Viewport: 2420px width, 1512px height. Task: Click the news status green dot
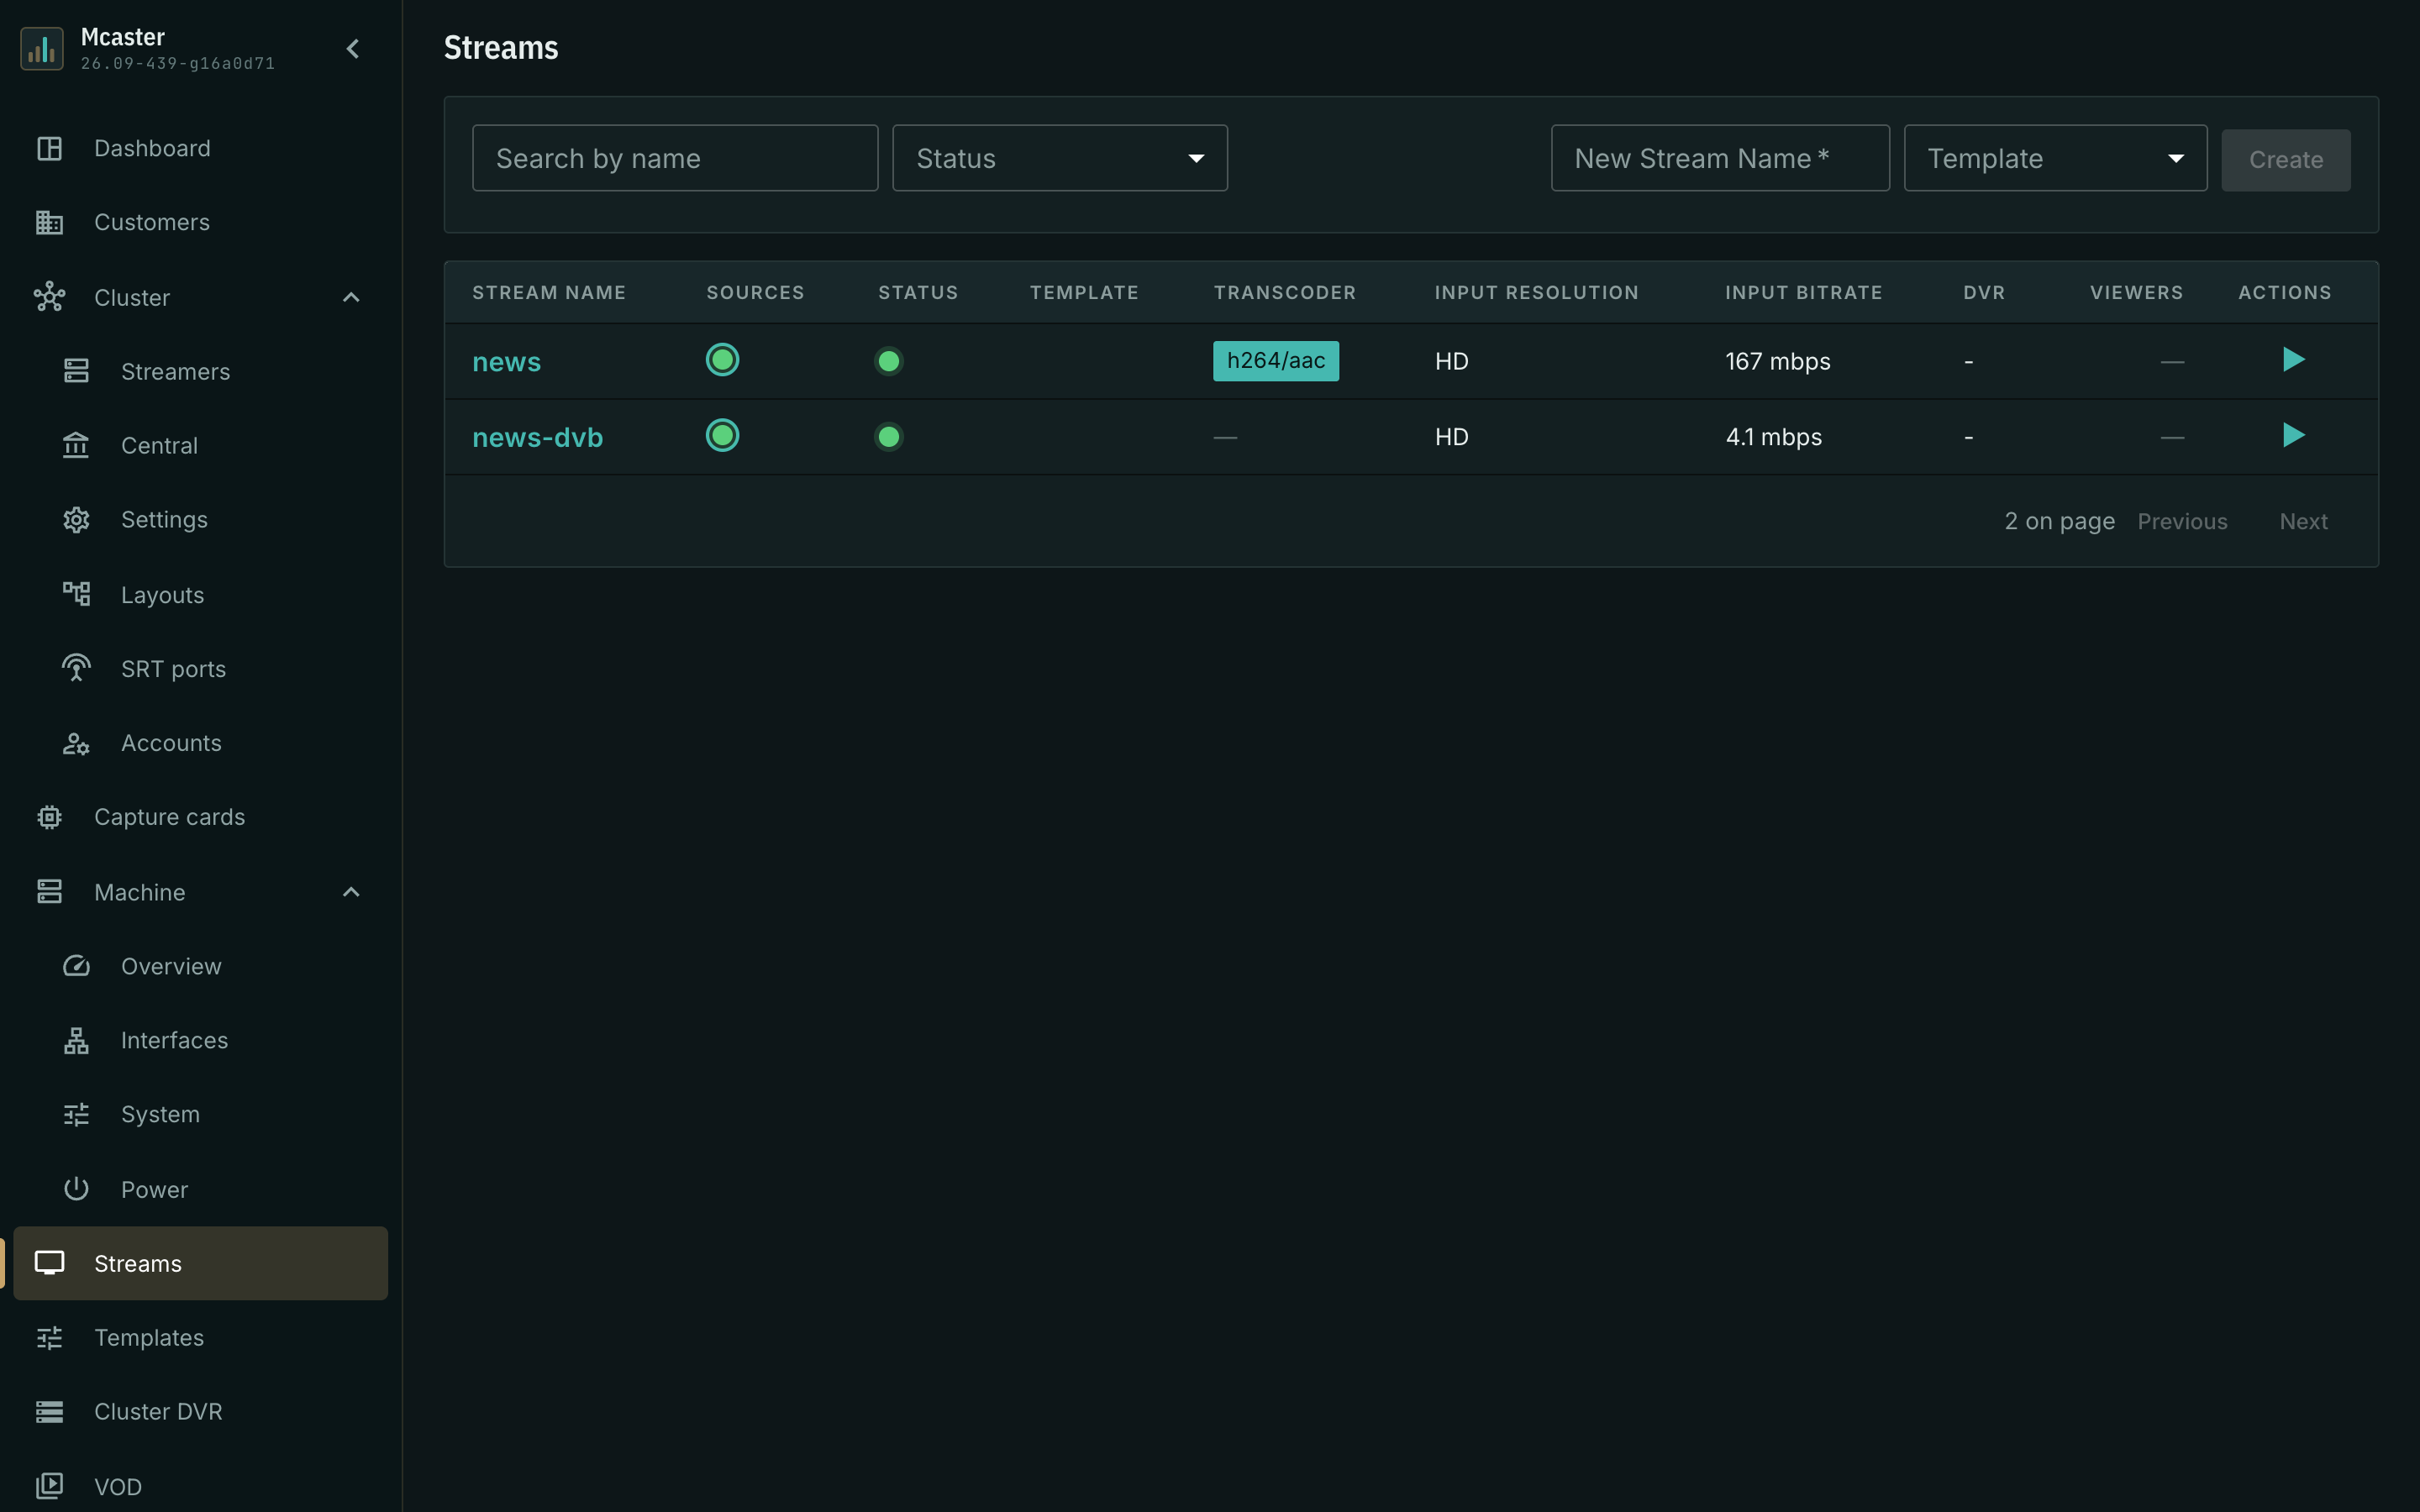(x=888, y=361)
